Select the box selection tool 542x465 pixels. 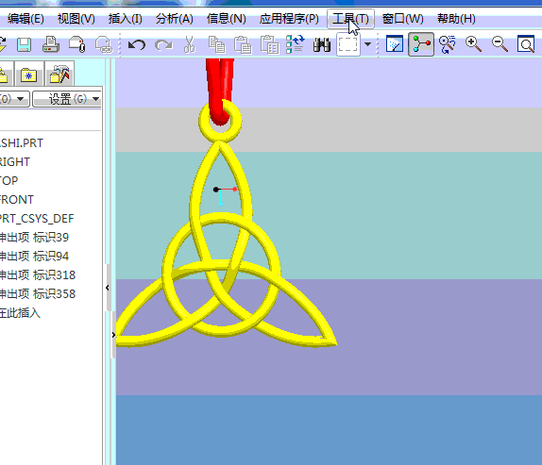(x=348, y=44)
